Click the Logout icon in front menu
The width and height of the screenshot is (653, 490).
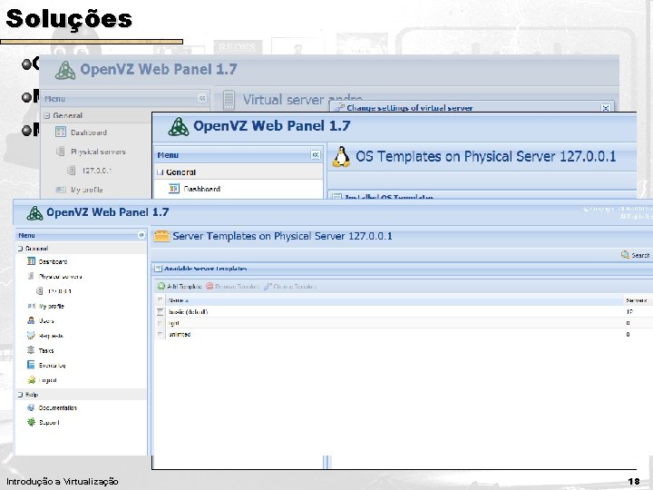[31, 379]
